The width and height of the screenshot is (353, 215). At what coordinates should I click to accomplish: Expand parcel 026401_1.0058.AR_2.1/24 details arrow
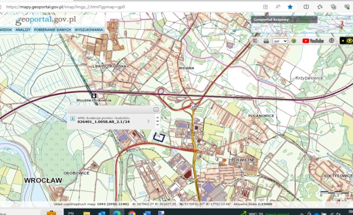pyautogui.click(x=148, y=121)
